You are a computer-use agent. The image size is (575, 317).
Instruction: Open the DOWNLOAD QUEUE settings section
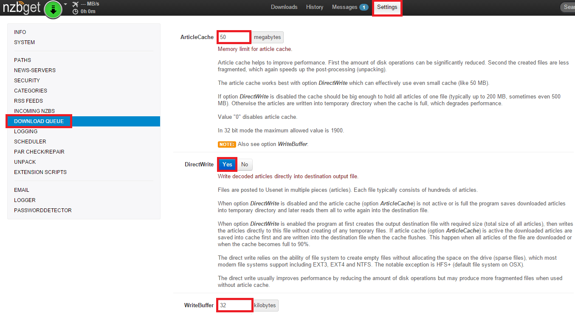[39, 121]
